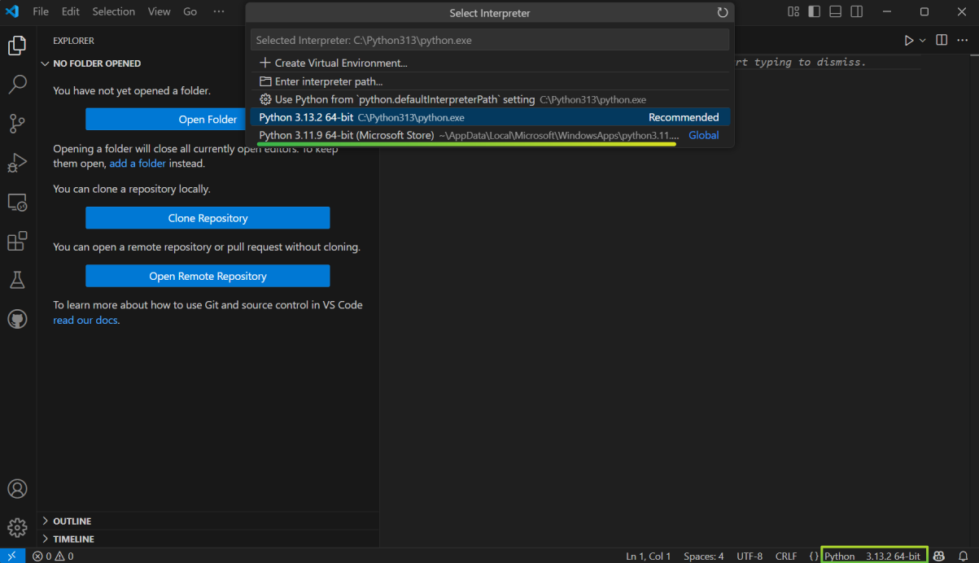Open the Selection menu
Image resolution: width=979 pixels, height=563 pixels.
(114, 11)
